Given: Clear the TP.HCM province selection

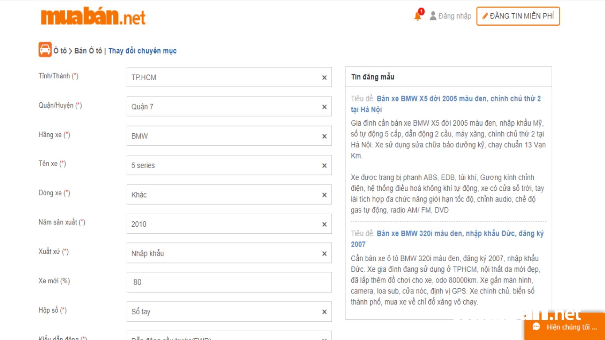Looking at the screenshot, I should coord(324,77).
